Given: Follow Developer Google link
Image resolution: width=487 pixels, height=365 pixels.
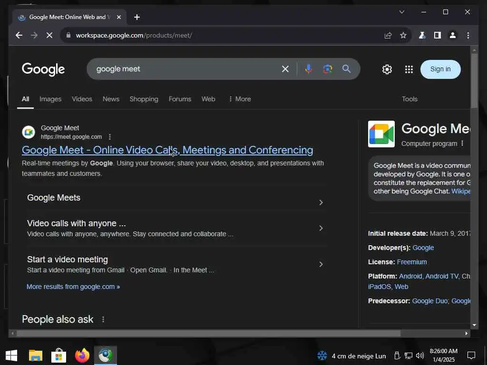Looking at the screenshot, I should pos(423,248).
